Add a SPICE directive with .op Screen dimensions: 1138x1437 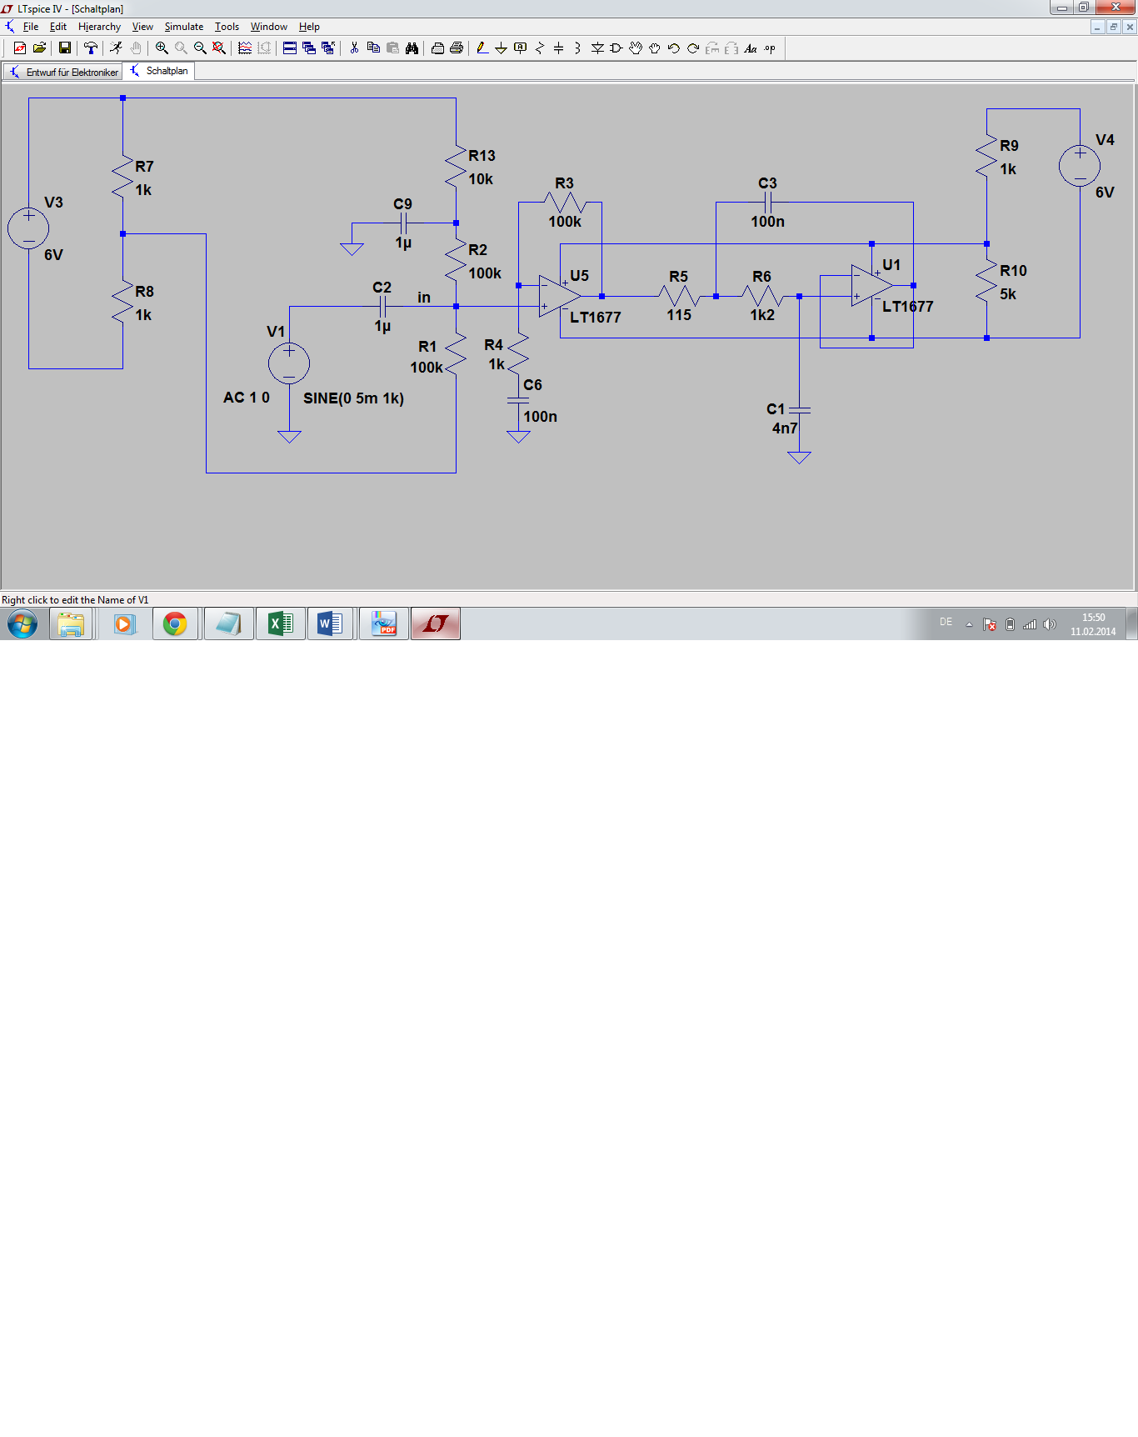tap(770, 48)
